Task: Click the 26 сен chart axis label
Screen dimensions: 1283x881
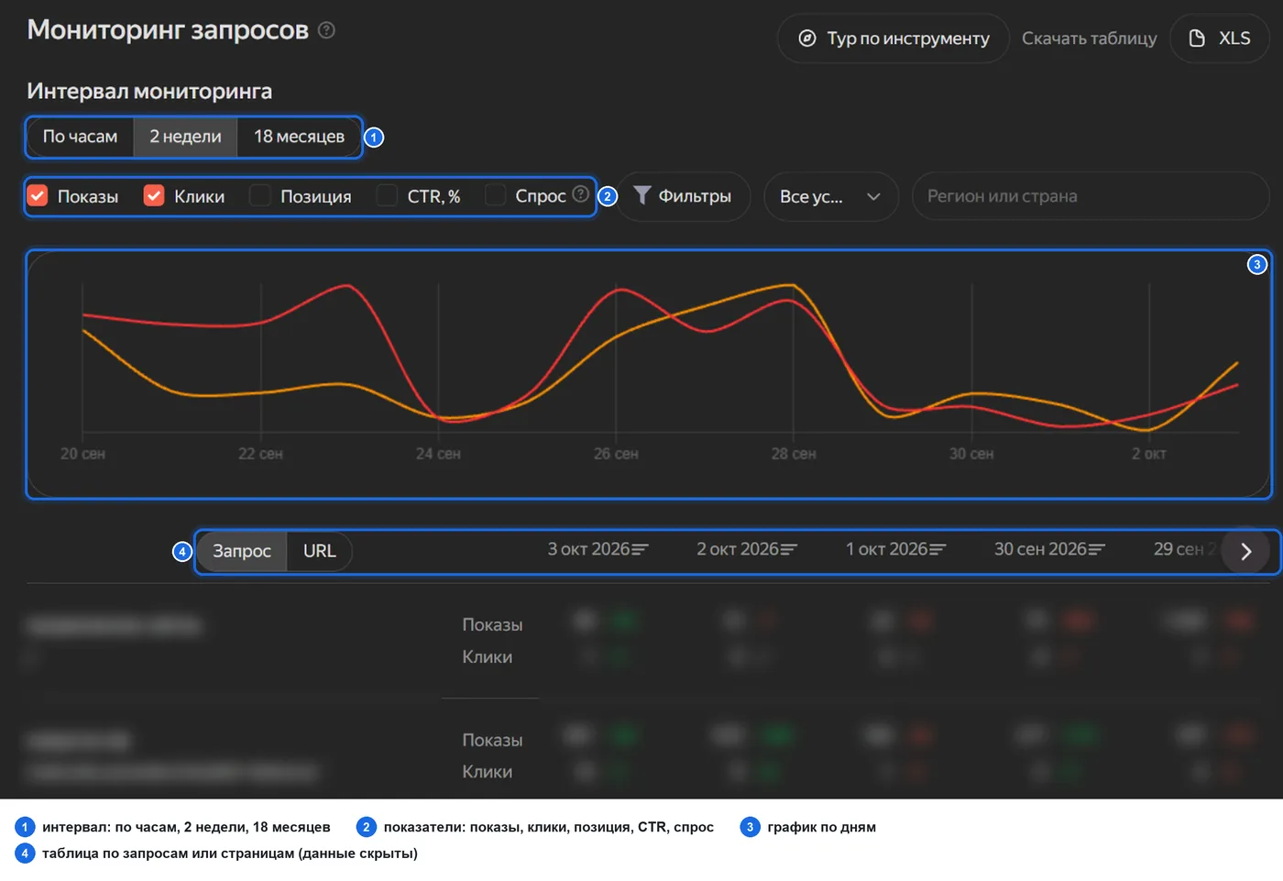Action: click(x=616, y=454)
